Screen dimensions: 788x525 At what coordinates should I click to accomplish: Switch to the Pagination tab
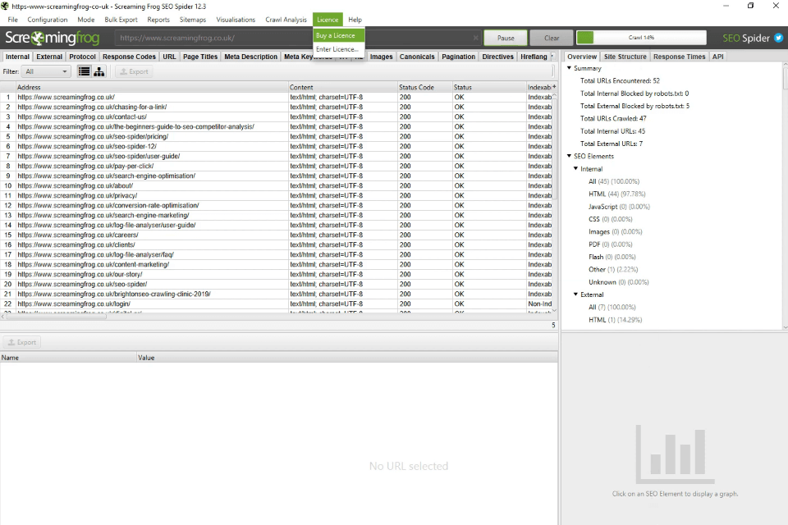(458, 57)
